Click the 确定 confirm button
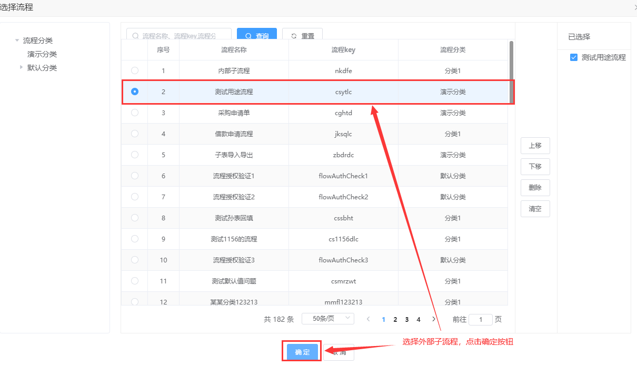 302,352
